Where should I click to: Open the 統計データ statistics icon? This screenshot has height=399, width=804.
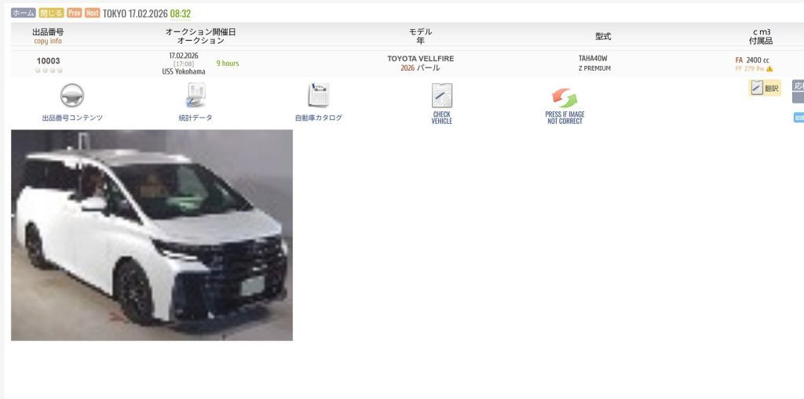(x=196, y=96)
